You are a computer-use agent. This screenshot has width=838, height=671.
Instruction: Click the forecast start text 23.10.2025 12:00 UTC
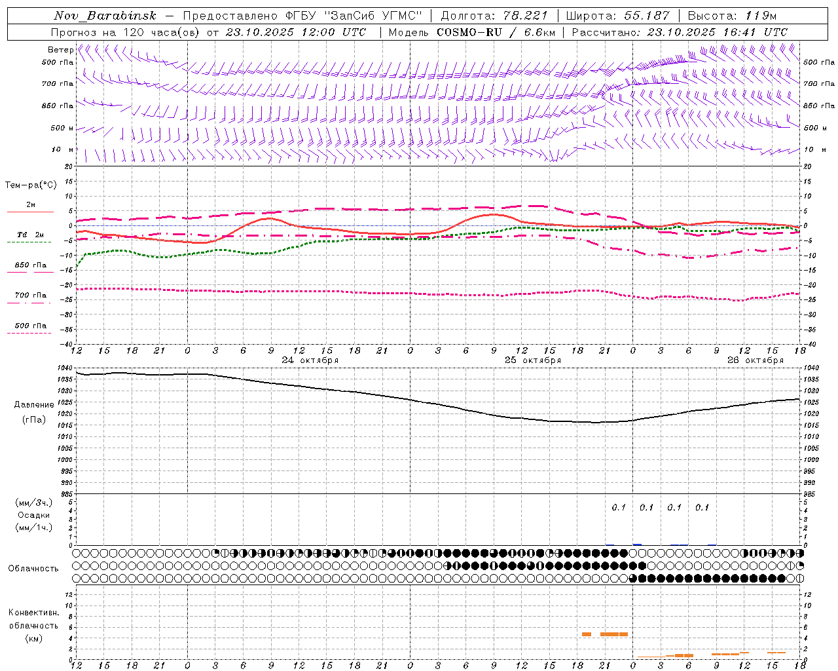pos(296,32)
